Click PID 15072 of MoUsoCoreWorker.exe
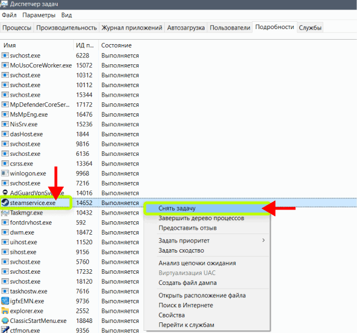The height and width of the screenshot is (333, 357). tap(84, 65)
